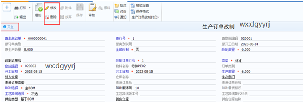Click the 修改 pencil icon
Screen dimensions: 304x103
(47, 8)
